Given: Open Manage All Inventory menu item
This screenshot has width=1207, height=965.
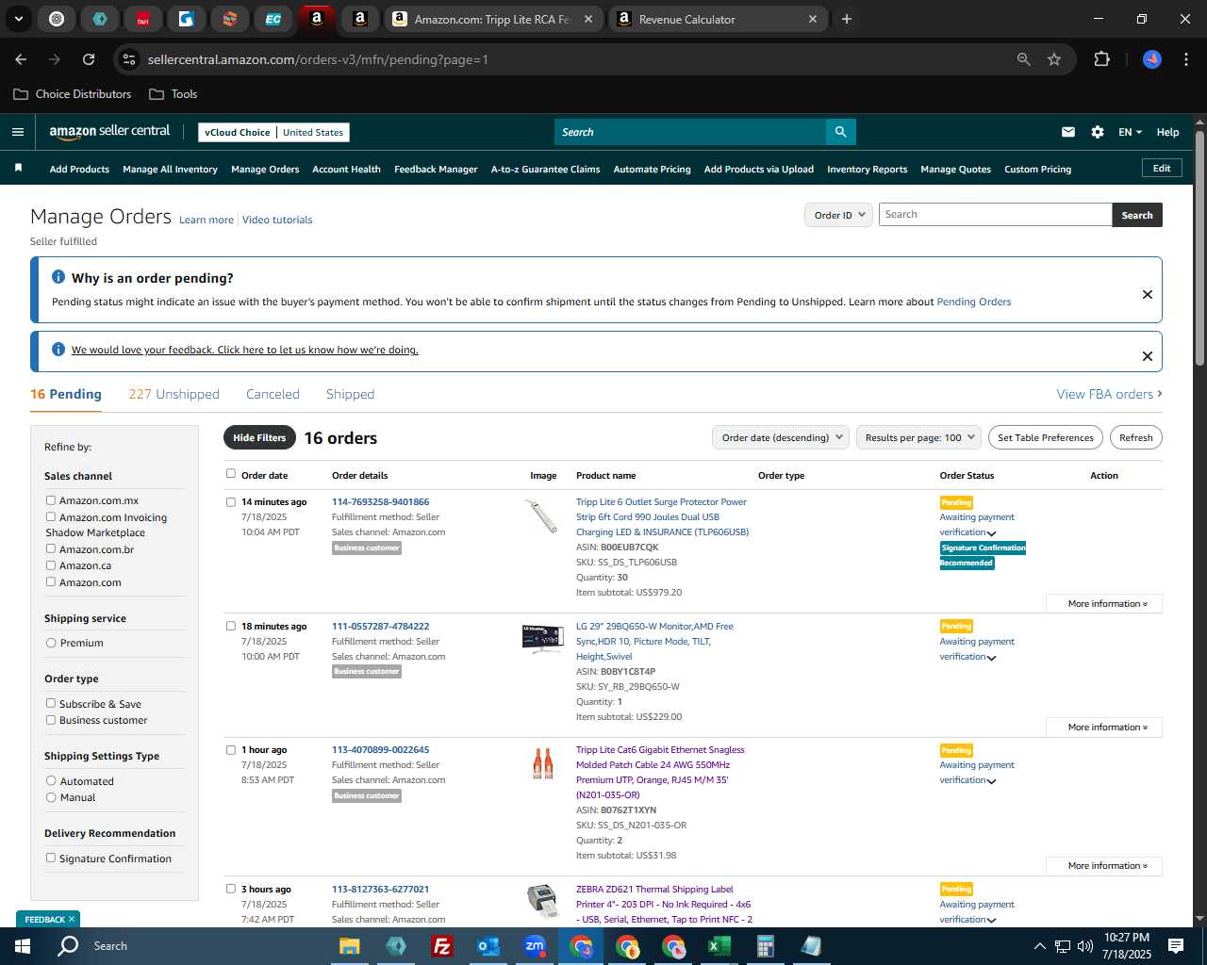Looking at the screenshot, I should coord(170,169).
